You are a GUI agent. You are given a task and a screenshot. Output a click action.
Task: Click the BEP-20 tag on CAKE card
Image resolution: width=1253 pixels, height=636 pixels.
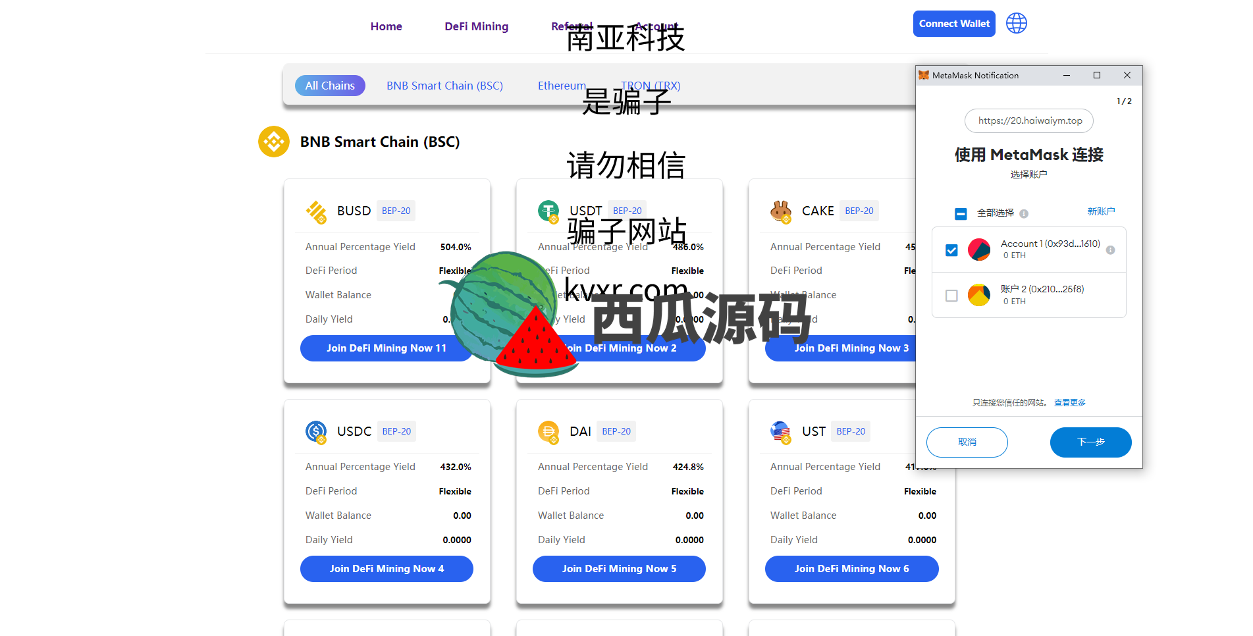coord(859,211)
